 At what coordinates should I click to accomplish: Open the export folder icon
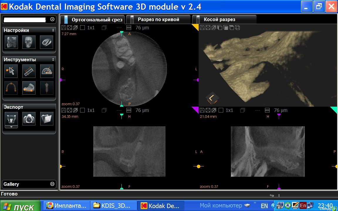coord(47,118)
